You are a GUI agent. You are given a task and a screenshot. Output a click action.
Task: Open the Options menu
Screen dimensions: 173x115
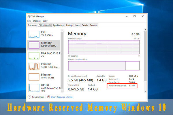click(x=37, y=21)
